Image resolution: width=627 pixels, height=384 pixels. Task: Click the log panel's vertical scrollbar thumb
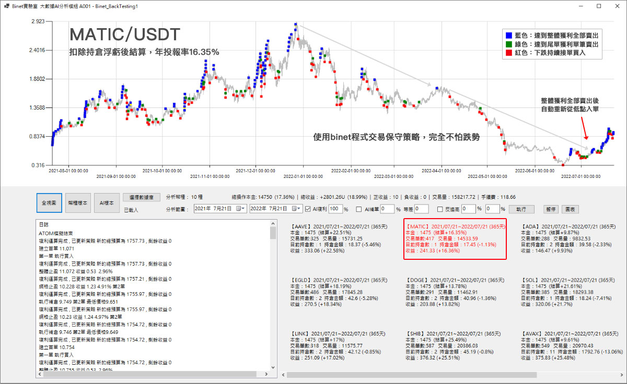tap(273, 233)
